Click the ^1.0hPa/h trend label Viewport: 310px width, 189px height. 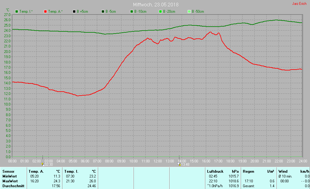(x=215, y=186)
